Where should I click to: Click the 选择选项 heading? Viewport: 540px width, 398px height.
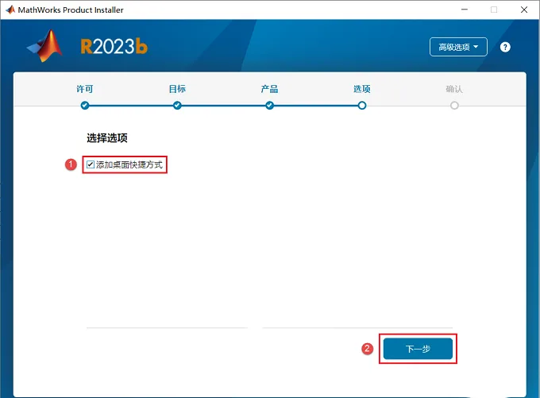(107, 138)
